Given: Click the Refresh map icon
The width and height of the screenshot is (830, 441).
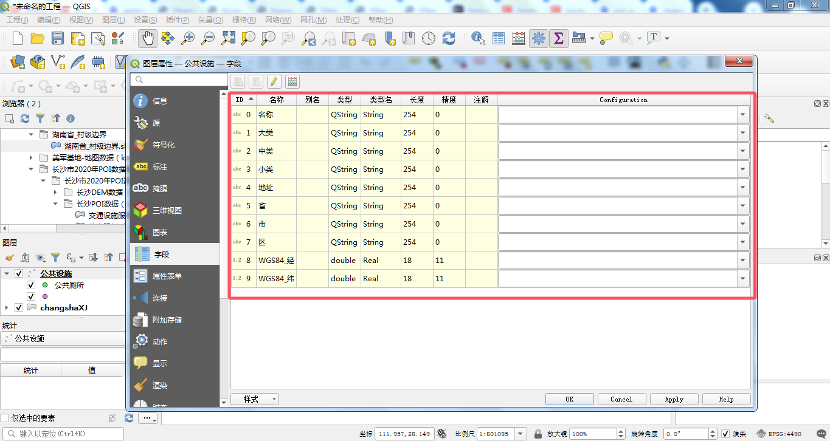Looking at the screenshot, I should pyautogui.click(x=449, y=38).
